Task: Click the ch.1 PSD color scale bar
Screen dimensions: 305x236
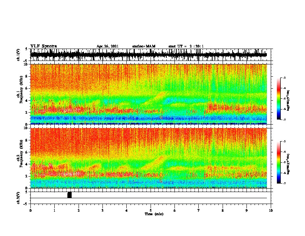Action: (279, 99)
